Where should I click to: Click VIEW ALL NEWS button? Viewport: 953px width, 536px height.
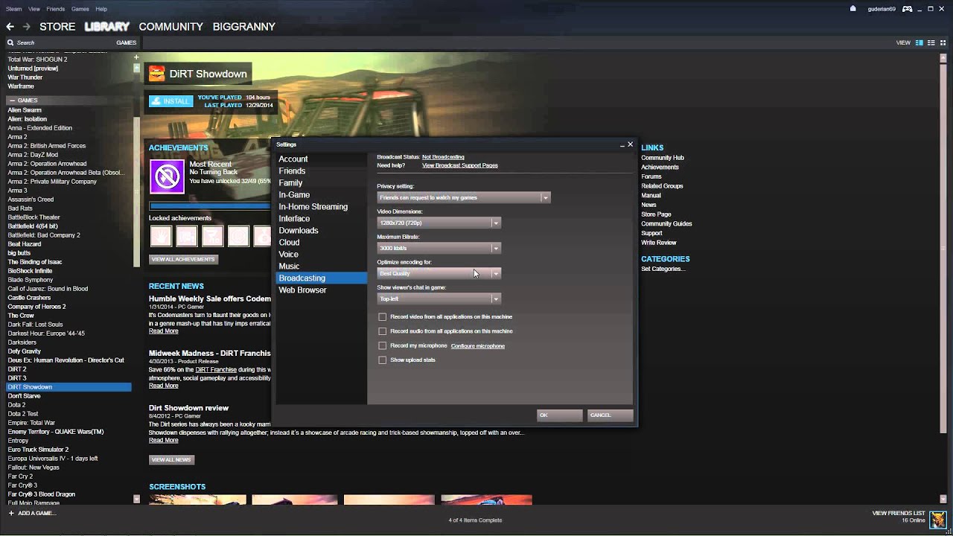(171, 460)
